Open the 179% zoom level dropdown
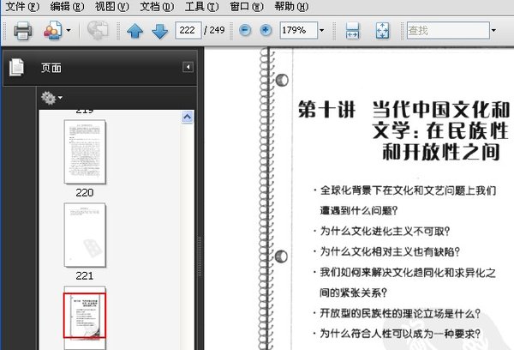Viewport: 514px width, 350px height. click(321, 31)
